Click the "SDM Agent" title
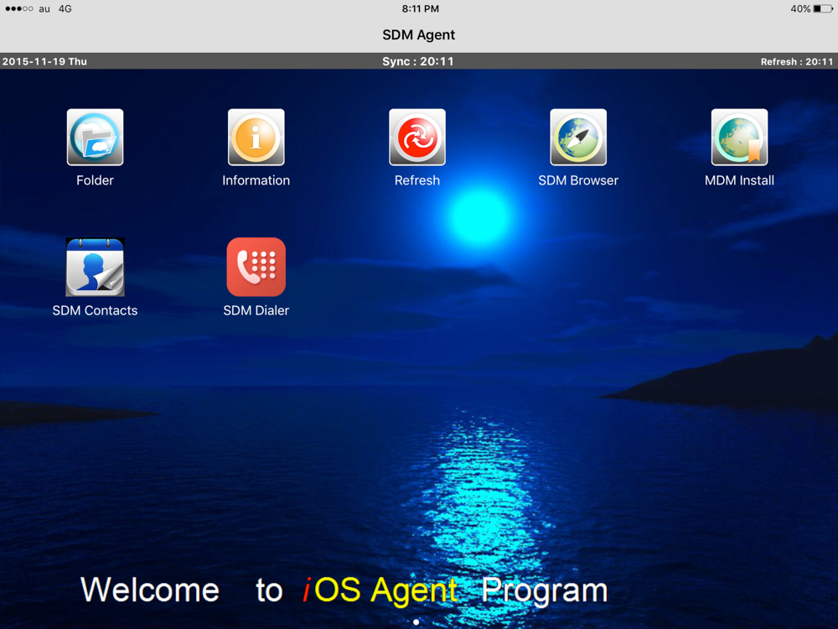838x629 pixels. click(x=419, y=35)
